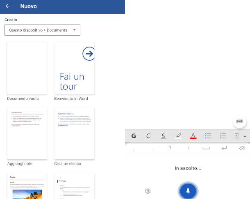Click the 'Nuovo' header title
The height and width of the screenshot is (199, 250).
[29, 6]
